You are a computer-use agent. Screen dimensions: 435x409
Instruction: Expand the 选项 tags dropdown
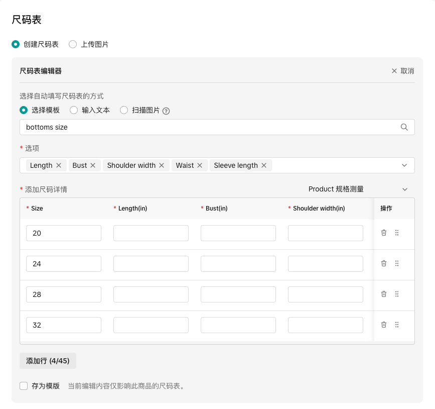pyautogui.click(x=404, y=165)
